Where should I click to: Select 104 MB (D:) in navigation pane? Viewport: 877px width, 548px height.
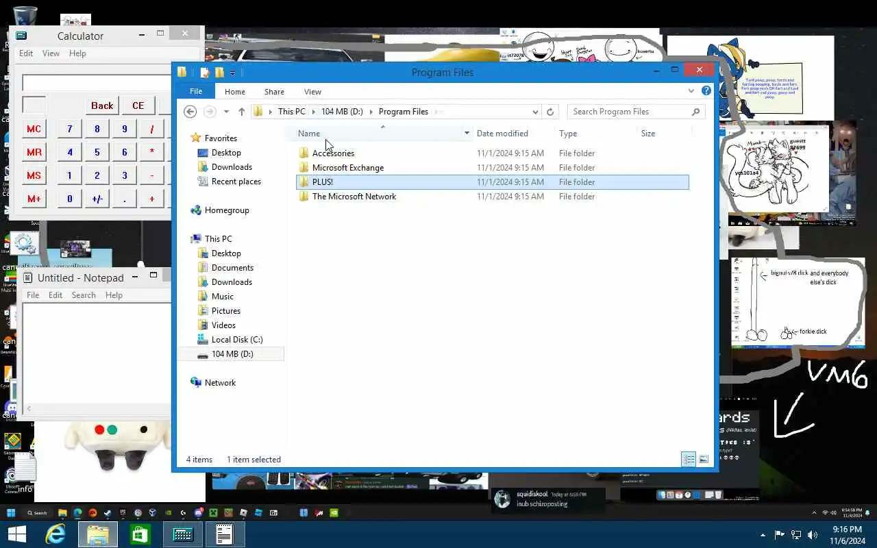[232, 354]
